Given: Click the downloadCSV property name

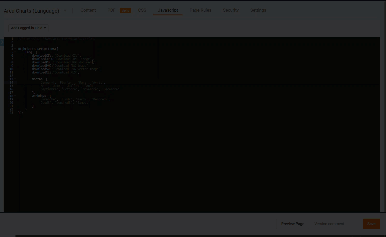Looking at the screenshot, I should click(41, 56).
